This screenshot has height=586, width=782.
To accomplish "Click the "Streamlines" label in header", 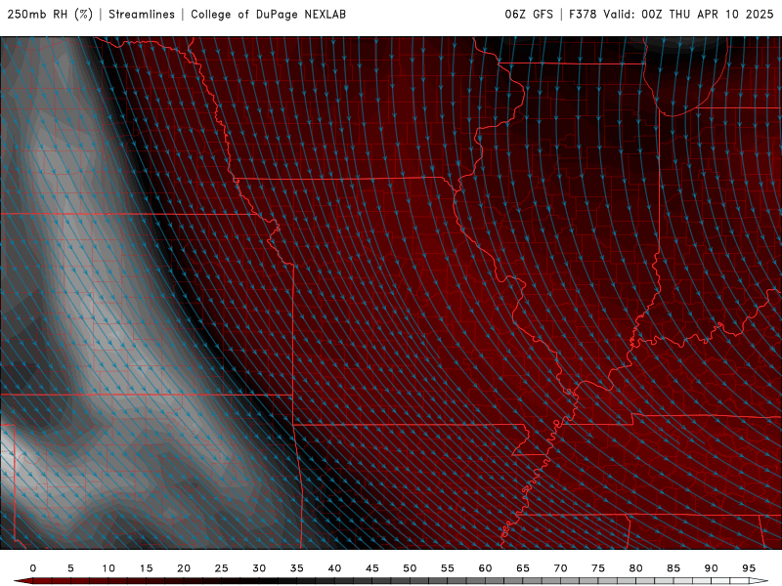I will pyautogui.click(x=142, y=15).
